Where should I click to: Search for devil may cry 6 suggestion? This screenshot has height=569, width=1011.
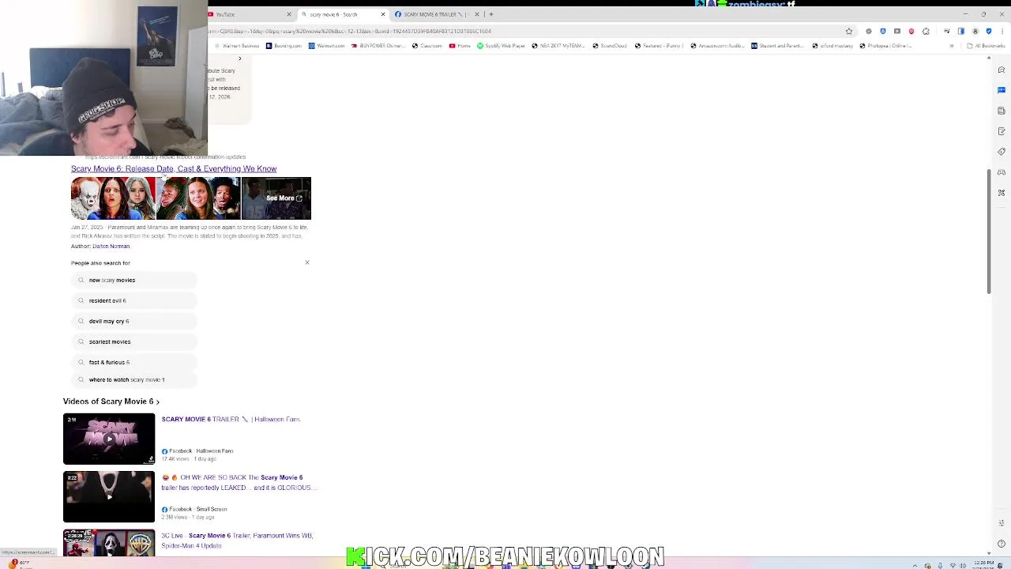pos(134,321)
